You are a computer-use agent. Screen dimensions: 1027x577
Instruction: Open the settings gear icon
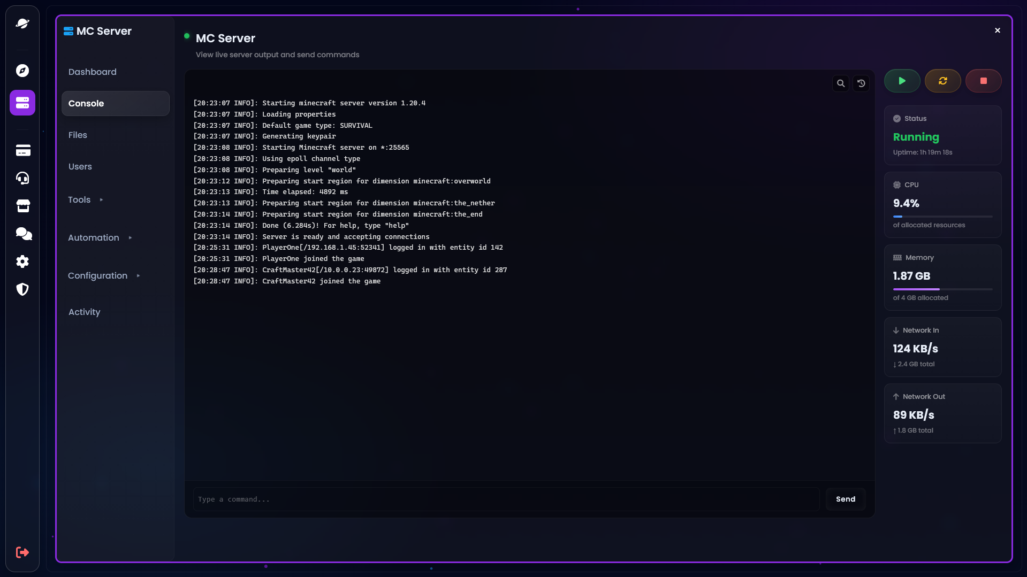pyautogui.click(x=22, y=261)
